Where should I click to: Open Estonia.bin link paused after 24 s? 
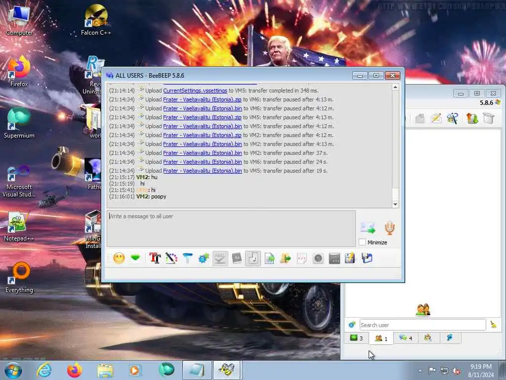point(202,162)
